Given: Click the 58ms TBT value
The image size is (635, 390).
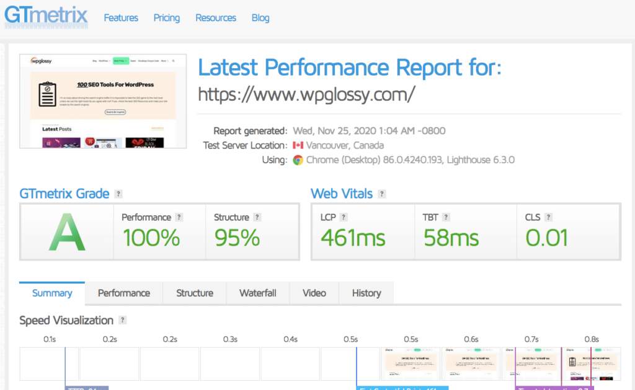Looking at the screenshot, I should coord(451,238).
